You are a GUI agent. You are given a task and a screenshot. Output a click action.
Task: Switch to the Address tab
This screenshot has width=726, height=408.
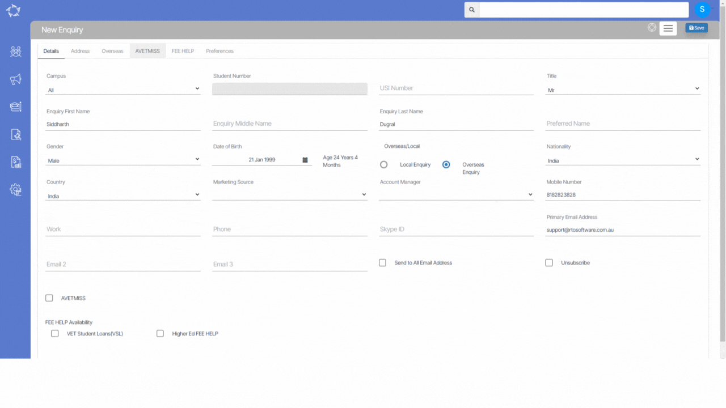point(80,51)
